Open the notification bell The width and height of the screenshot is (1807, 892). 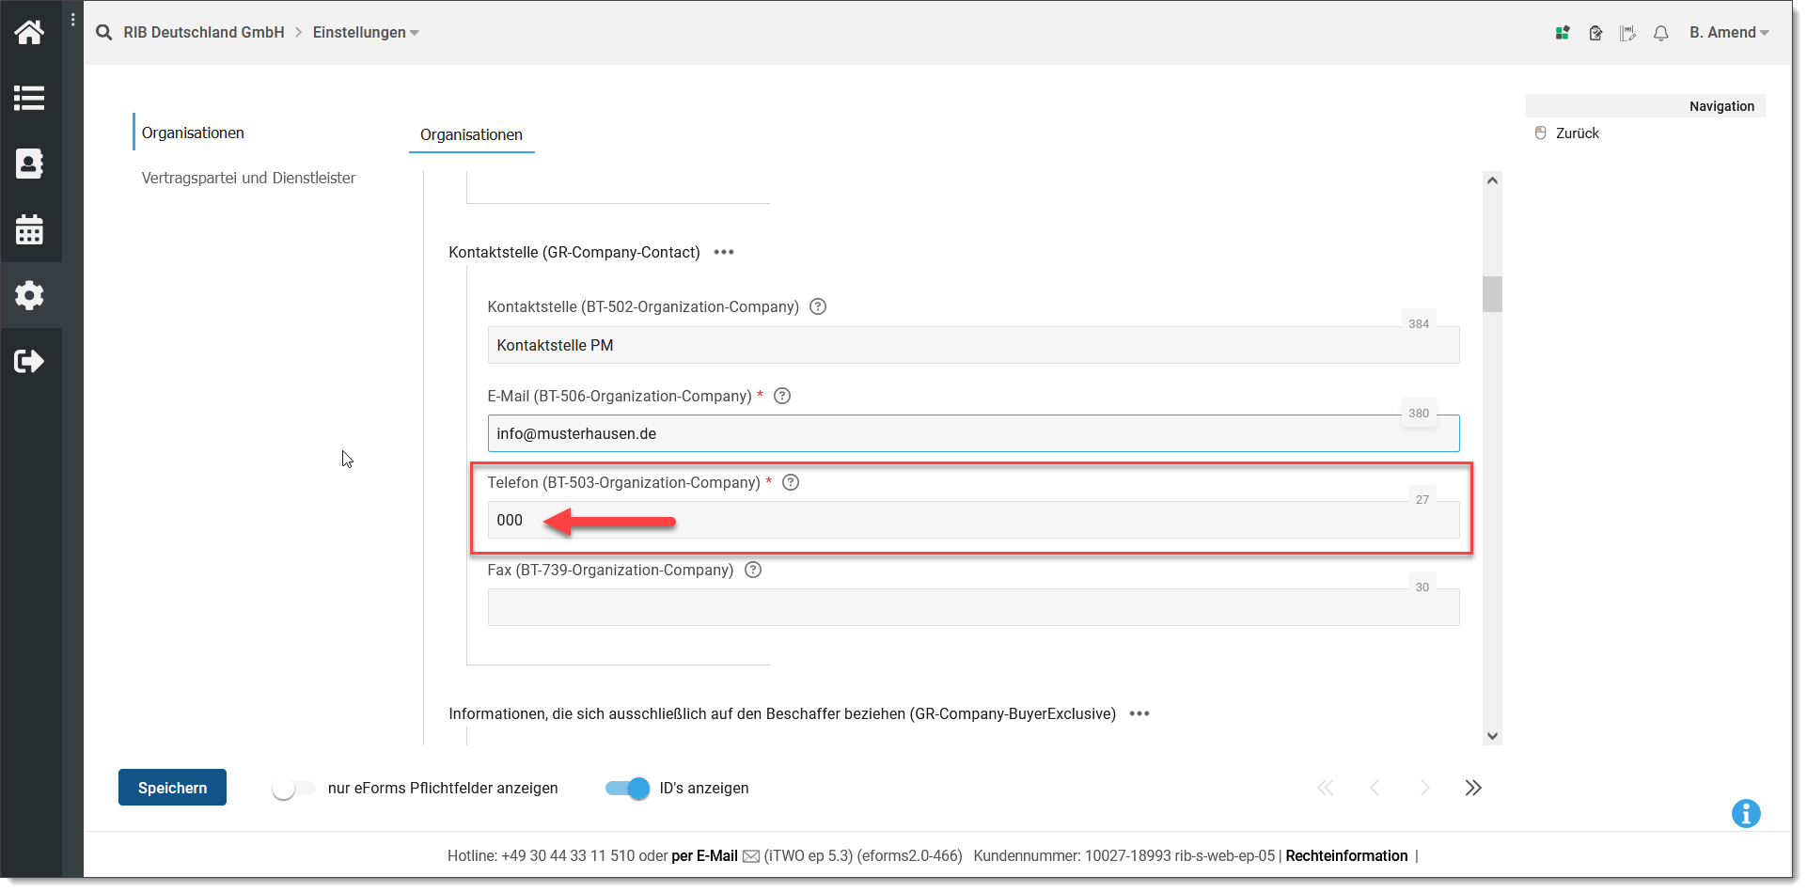pos(1661,33)
